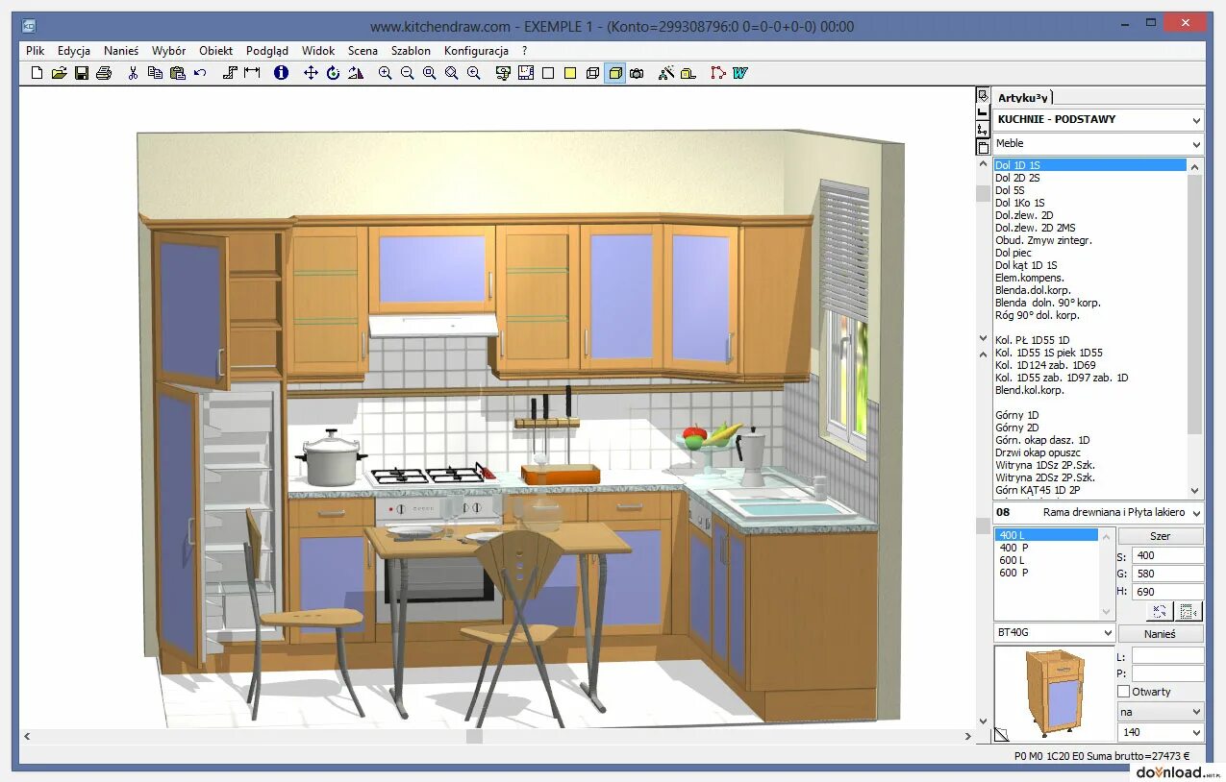This screenshot has width=1226, height=782.
Task: Open the Szablon menu
Action: pyautogui.click(x=411, y=51)
